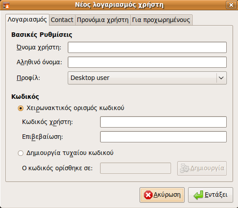The image size is (238, 208).
Task: Select Δημιουργία τυχαίου κωδικού radio button
Action: [21, 153]
